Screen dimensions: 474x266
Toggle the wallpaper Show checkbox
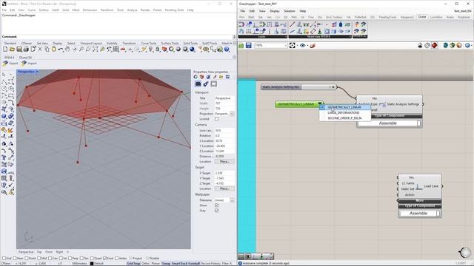pyautogui.click(x=216, y=205)
